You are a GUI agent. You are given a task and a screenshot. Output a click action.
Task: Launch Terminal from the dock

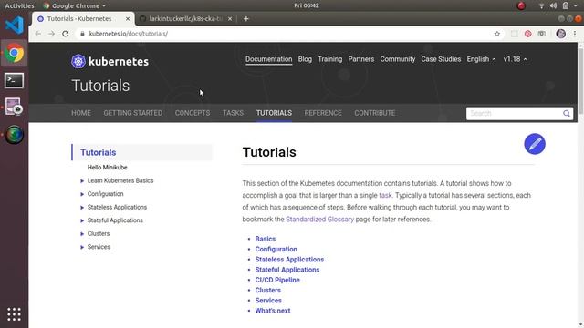pyautogui.click(x=15, y=80)
